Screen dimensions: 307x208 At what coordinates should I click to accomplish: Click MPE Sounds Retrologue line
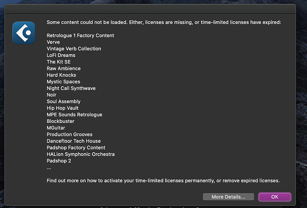[x=74, y=115]
